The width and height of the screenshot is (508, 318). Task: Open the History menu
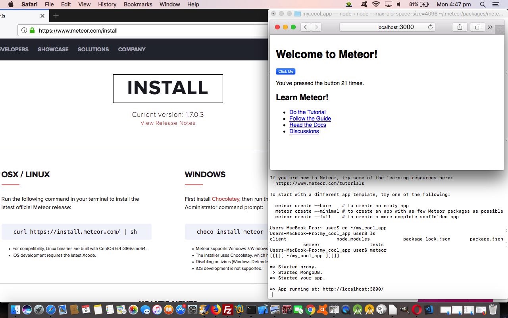[x=107, y=4]
